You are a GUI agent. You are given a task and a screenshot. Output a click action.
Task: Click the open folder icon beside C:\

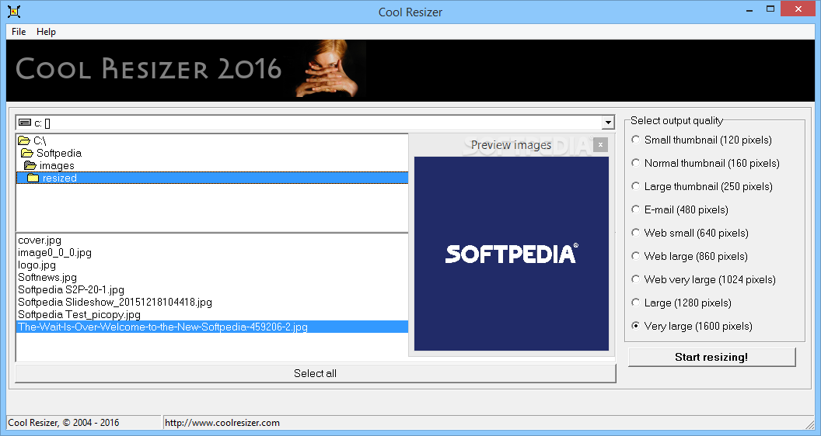pyautogui.click(x=24, y=140)
